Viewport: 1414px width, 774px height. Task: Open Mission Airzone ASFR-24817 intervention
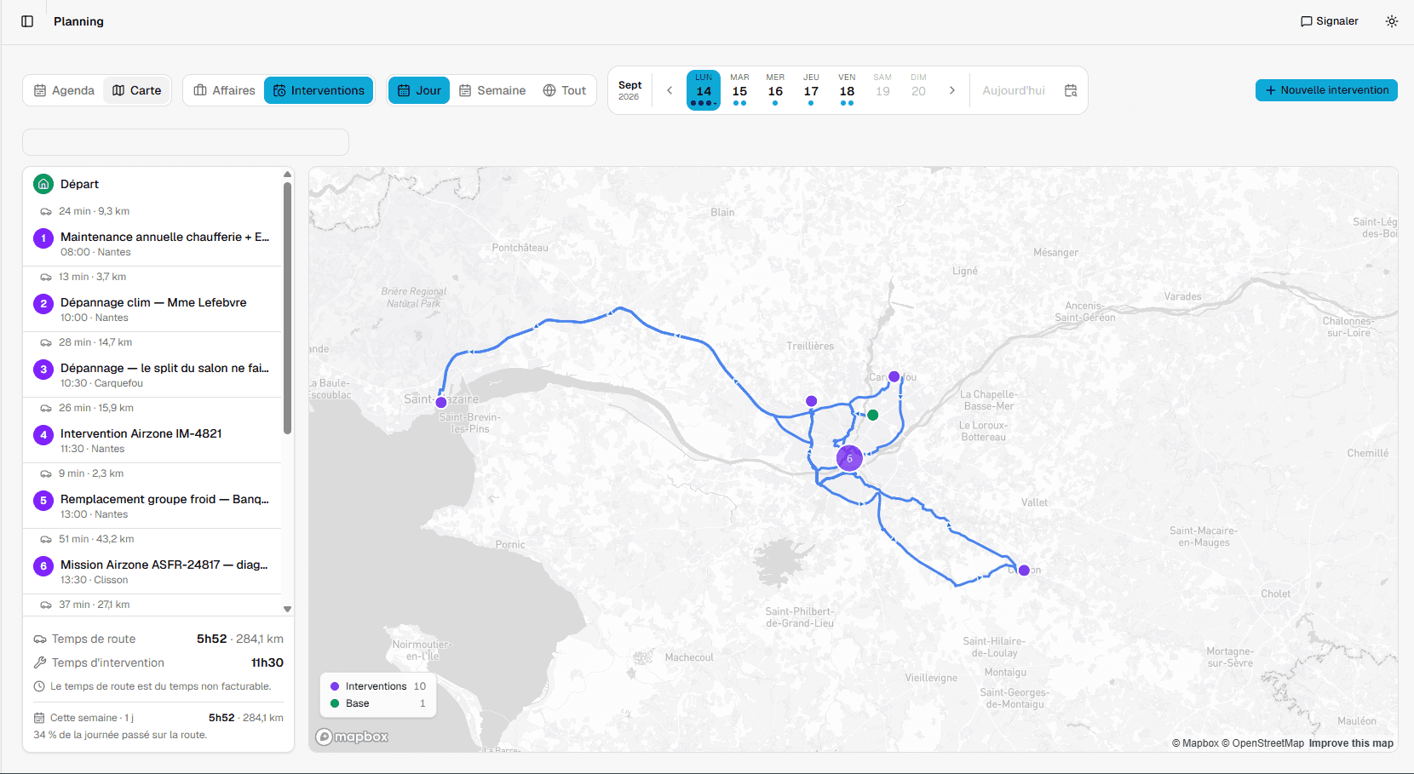coord(152,571)
